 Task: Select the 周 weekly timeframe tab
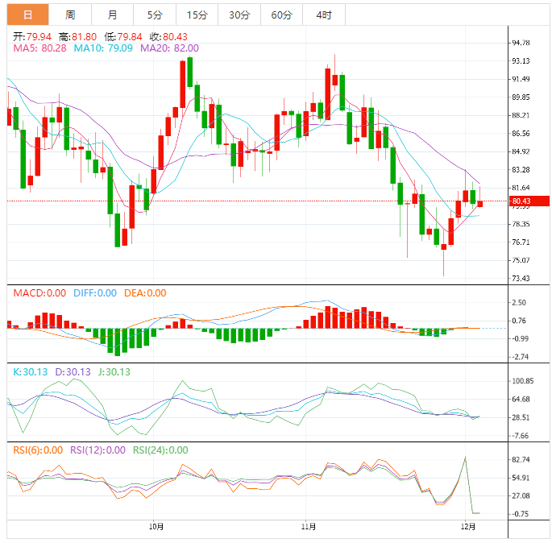70,15
